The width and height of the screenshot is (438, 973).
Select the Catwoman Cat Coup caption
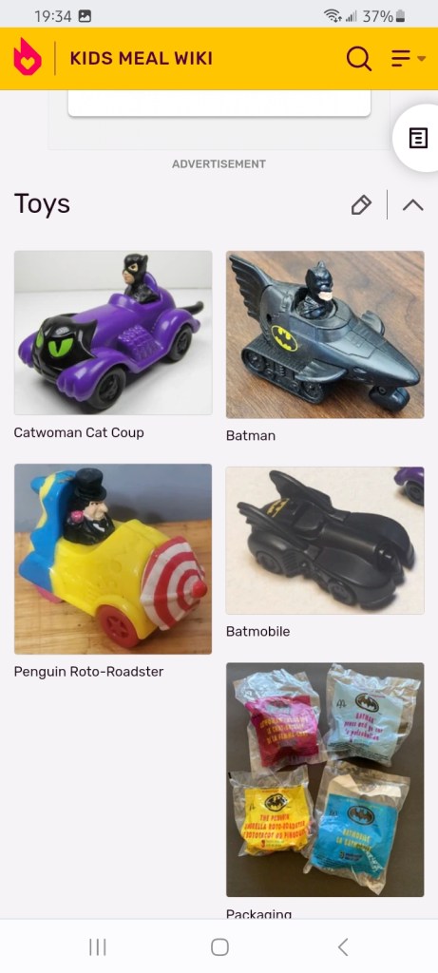click(79, 432)
